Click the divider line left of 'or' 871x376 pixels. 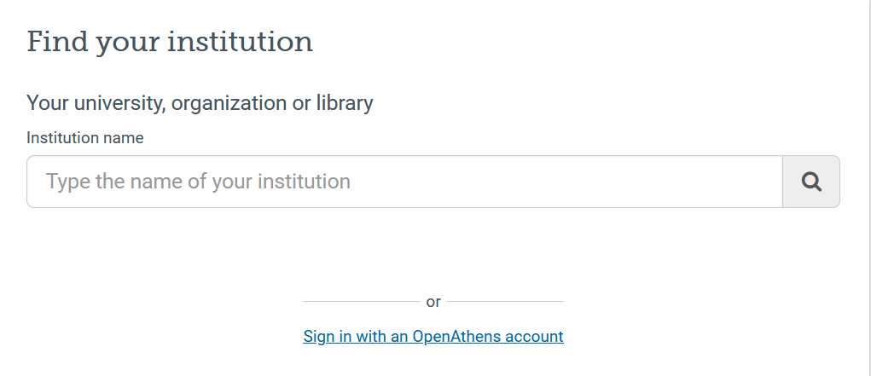361,301
